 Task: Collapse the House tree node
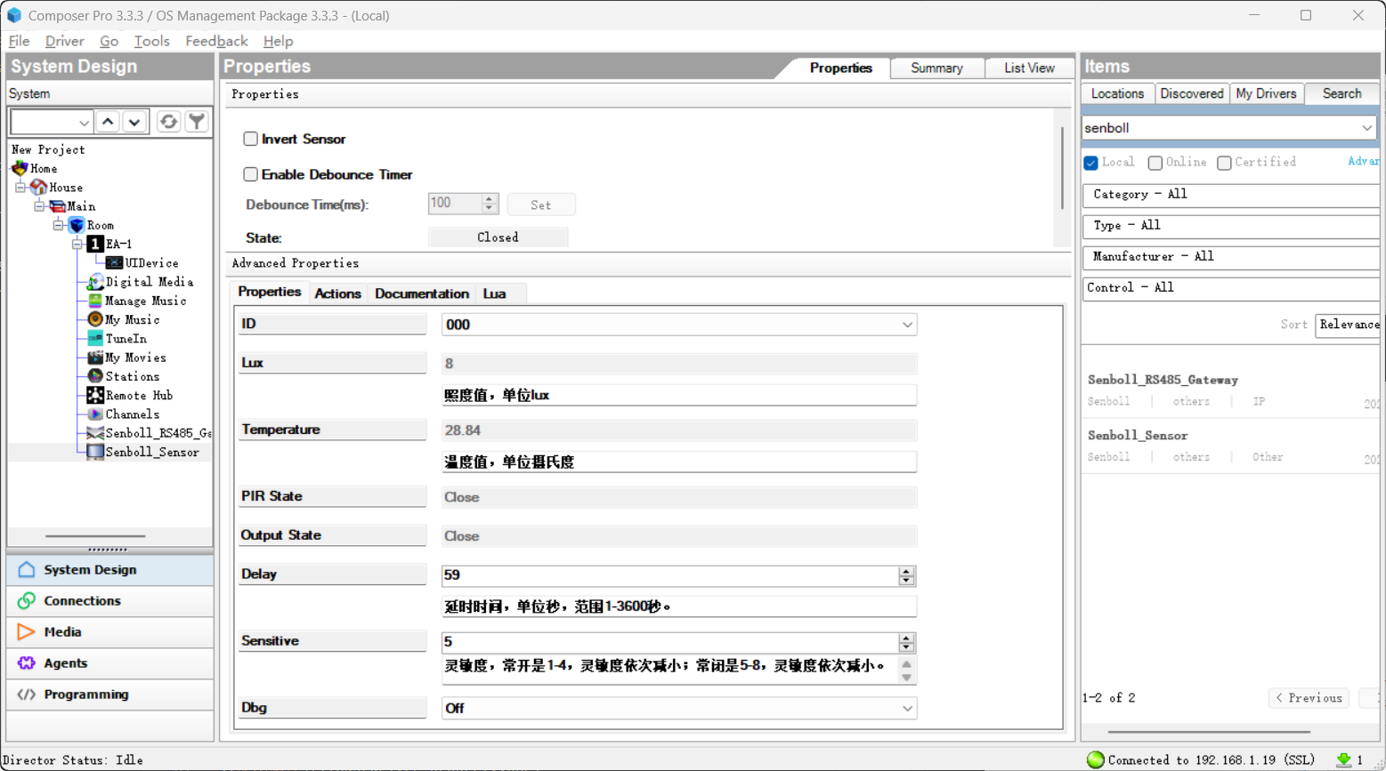(20, 188)
